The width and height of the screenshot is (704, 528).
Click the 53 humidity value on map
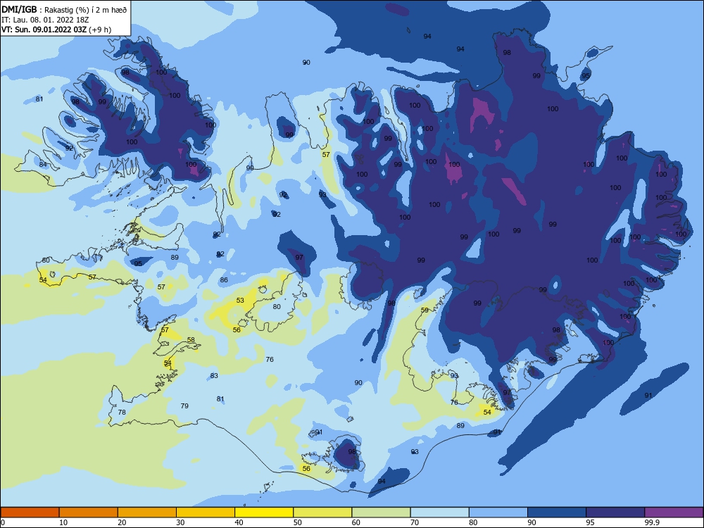(240, 301)
